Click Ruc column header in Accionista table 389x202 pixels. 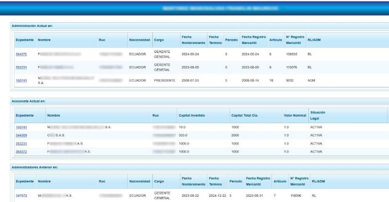click(x=156, y=115)
